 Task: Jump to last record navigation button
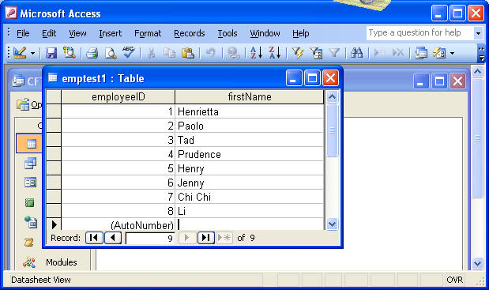(x=206, y=238)
